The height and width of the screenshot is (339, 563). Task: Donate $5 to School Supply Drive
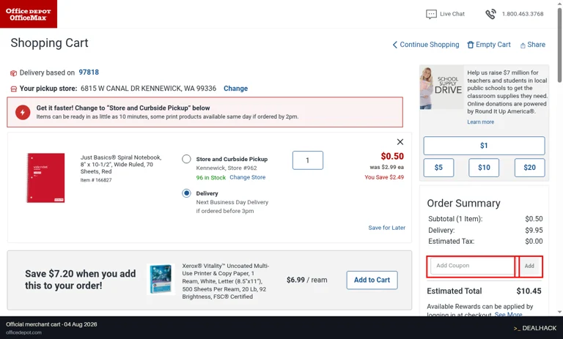438,168
